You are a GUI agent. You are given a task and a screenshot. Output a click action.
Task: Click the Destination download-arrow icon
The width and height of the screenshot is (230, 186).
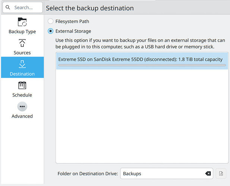[x=22, y=64]
